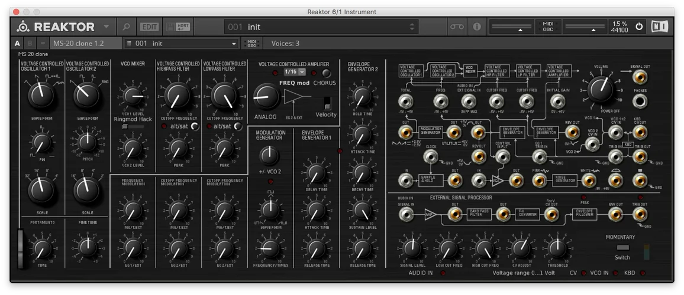684x295 pixels.
Task: Click the save preset floppy disk icon
Action: (170, 27)
